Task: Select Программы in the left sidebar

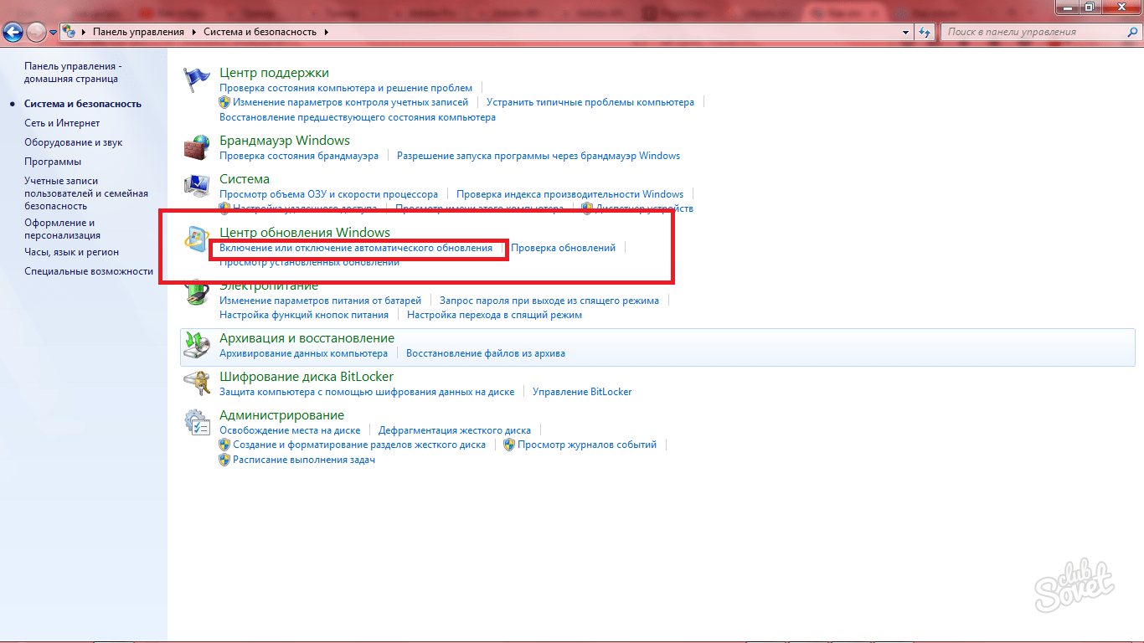Action: pos(53,162)
